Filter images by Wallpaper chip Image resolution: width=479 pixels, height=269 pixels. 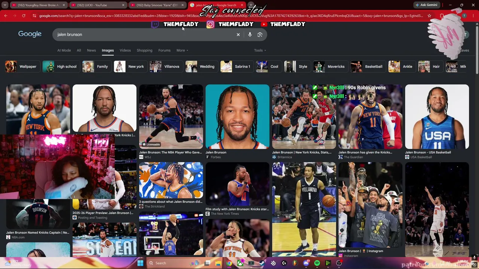point(22,67)
